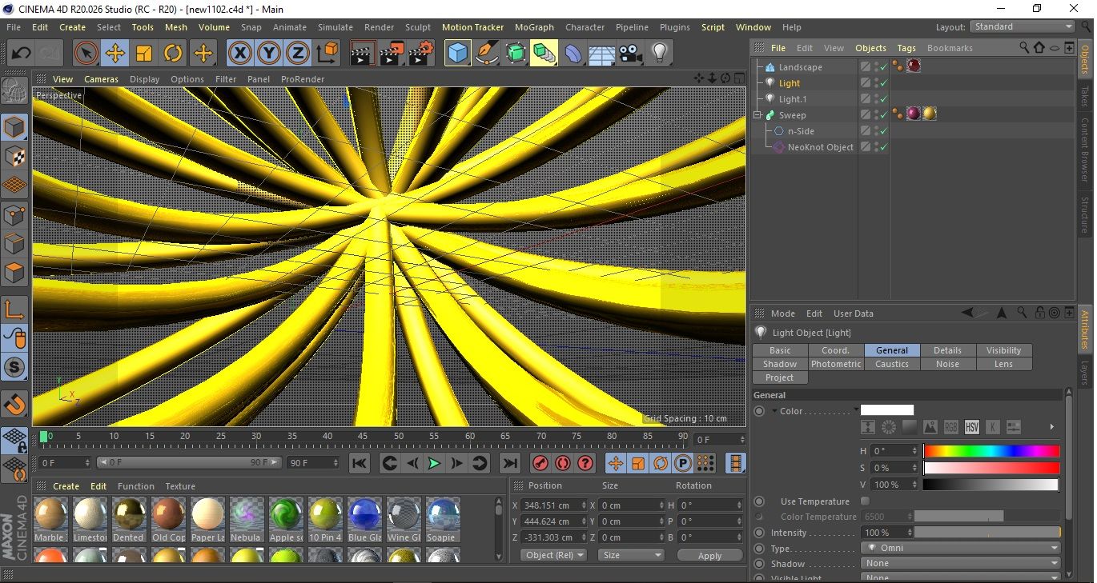Viewport: 1097px width, 583px height.
Task: Switch to the Shadow tab
Action: tap(779, 364)
